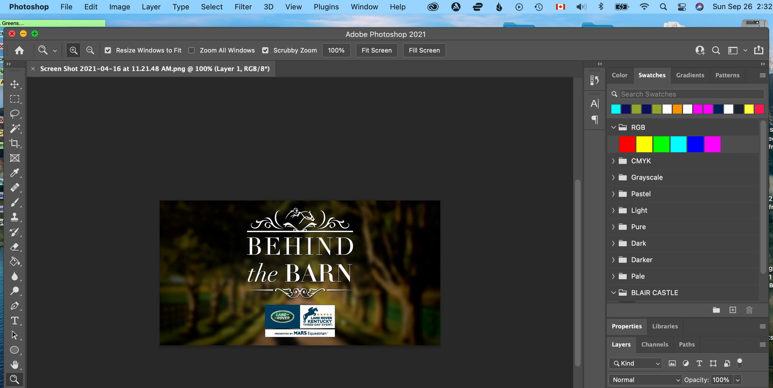Image resolution: width=773 pixels, height=388 pixels.
Task: Switch to the Gradients tab
Action: pyautogui.click(x=690, y=75)
